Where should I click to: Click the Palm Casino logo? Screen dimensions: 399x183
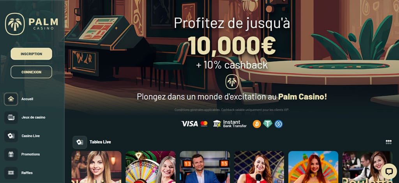point(32,24)
